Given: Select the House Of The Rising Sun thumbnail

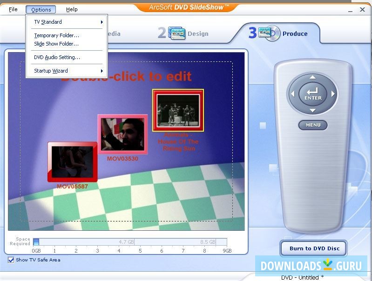Looking at the screenshot, I should pos(178,110).
